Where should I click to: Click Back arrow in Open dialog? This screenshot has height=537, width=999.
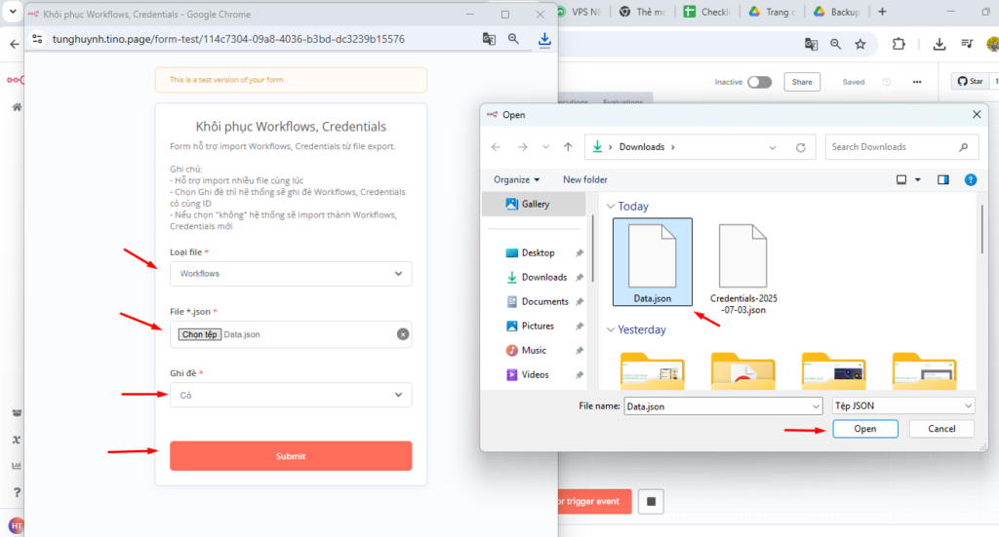point(496,147)
